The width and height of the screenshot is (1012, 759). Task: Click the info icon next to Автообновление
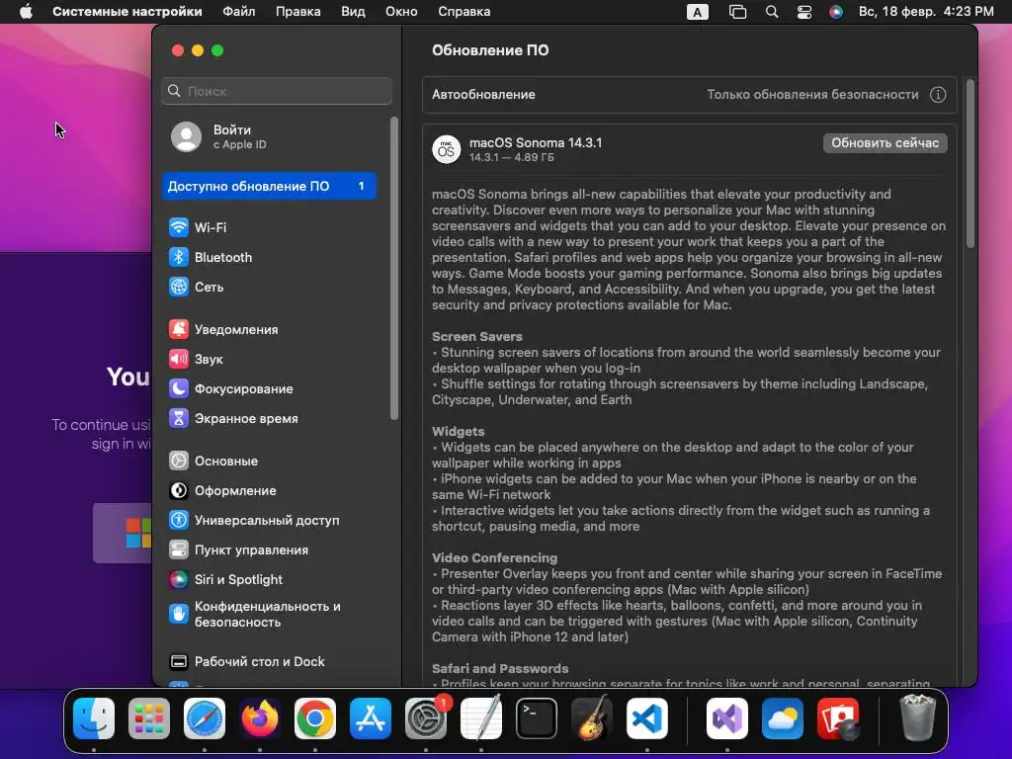(938, 94)
